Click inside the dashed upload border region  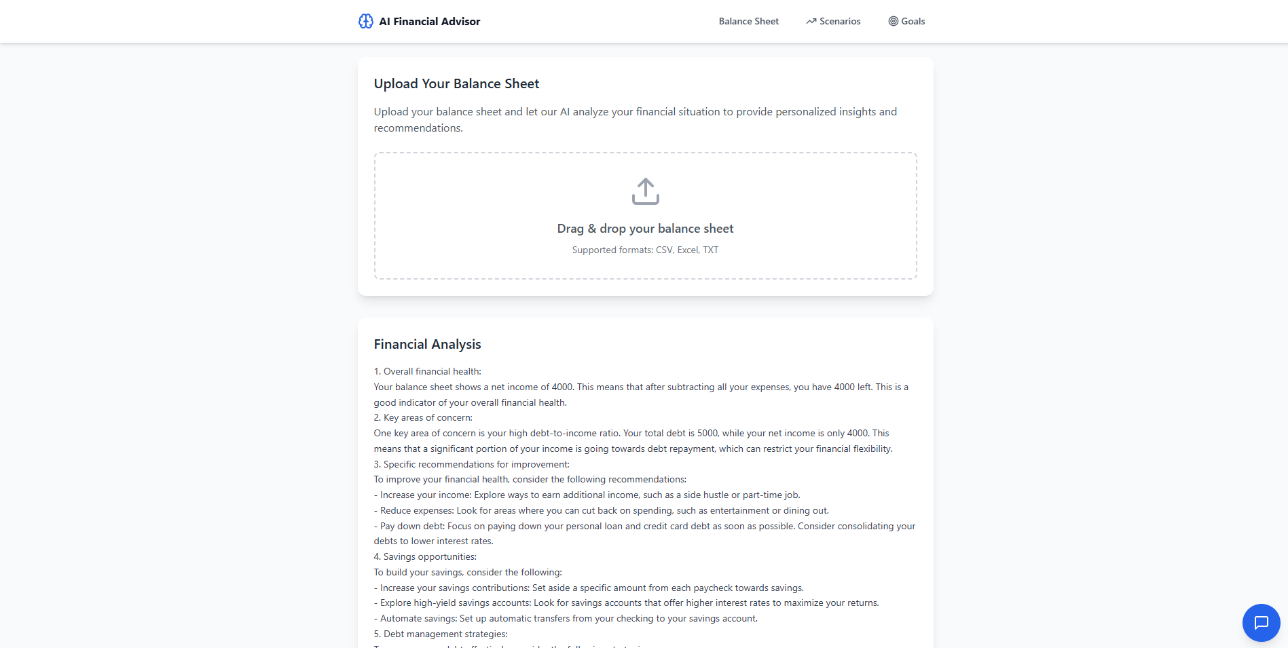(645, 216)
